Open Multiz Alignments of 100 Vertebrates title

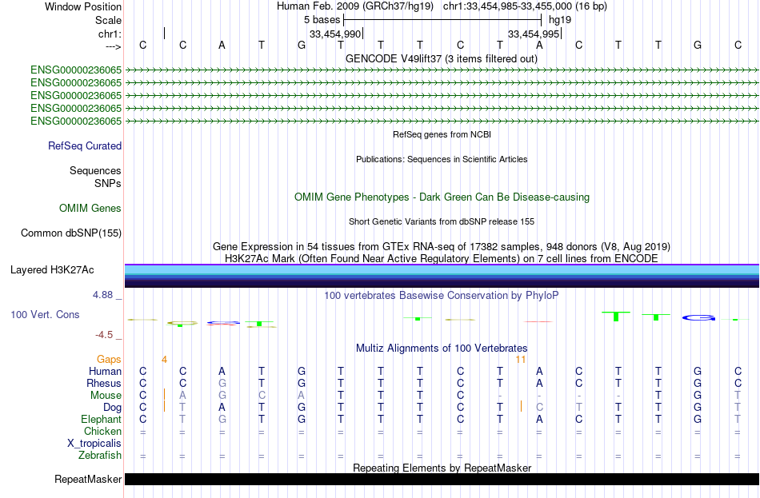442,349
